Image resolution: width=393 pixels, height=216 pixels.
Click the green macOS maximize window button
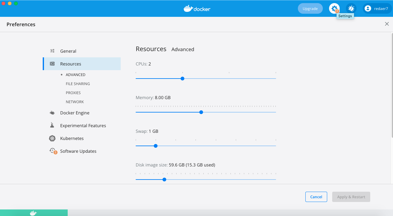coord(16,3)
